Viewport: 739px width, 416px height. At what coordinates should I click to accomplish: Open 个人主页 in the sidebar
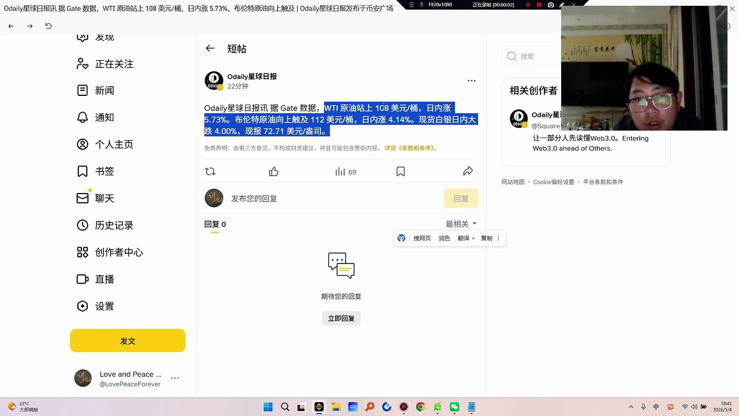coord(105,144)
